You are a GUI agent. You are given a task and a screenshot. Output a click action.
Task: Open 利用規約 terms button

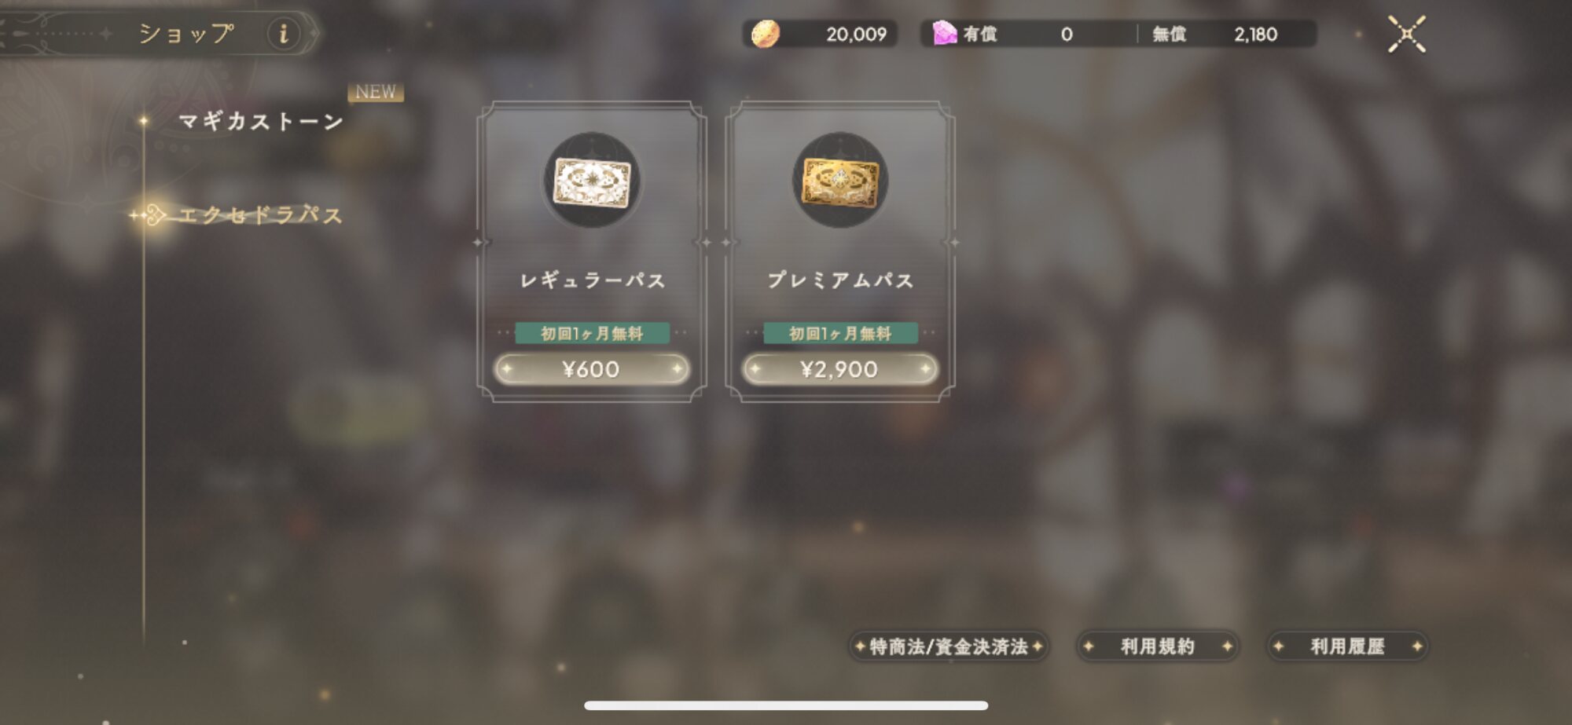point(1157,646)
